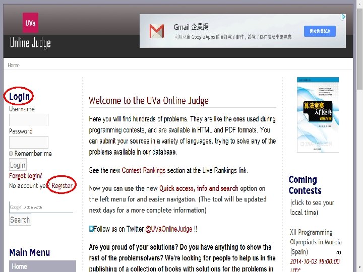Screen dimensions: 363x272
Task: Click the 2014-10-03 15:00:00 contest time
Action: tap(315, 261)
